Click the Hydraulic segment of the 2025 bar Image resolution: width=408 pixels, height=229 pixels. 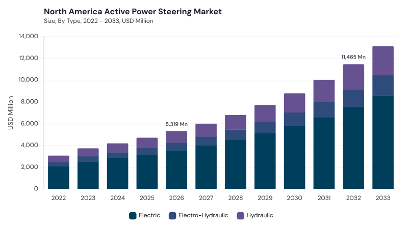click(x=147, y=143)
